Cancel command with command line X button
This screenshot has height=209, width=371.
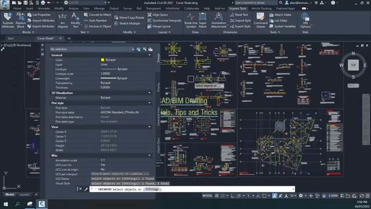click(81, 189)
